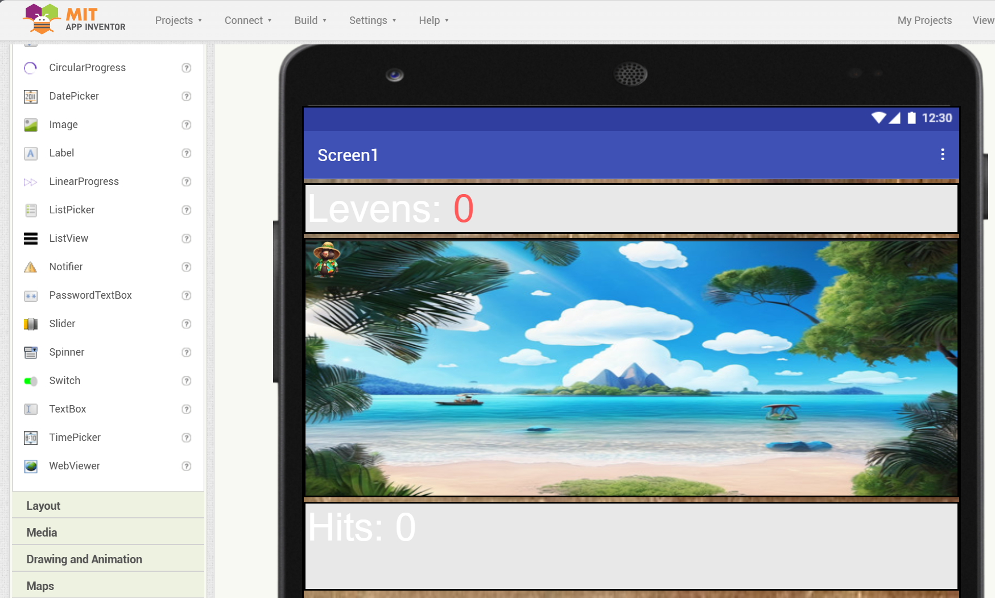Viewport: 995px width, 598px height.
Task: Select the Switch component in the palette
Action: [65, 381]
